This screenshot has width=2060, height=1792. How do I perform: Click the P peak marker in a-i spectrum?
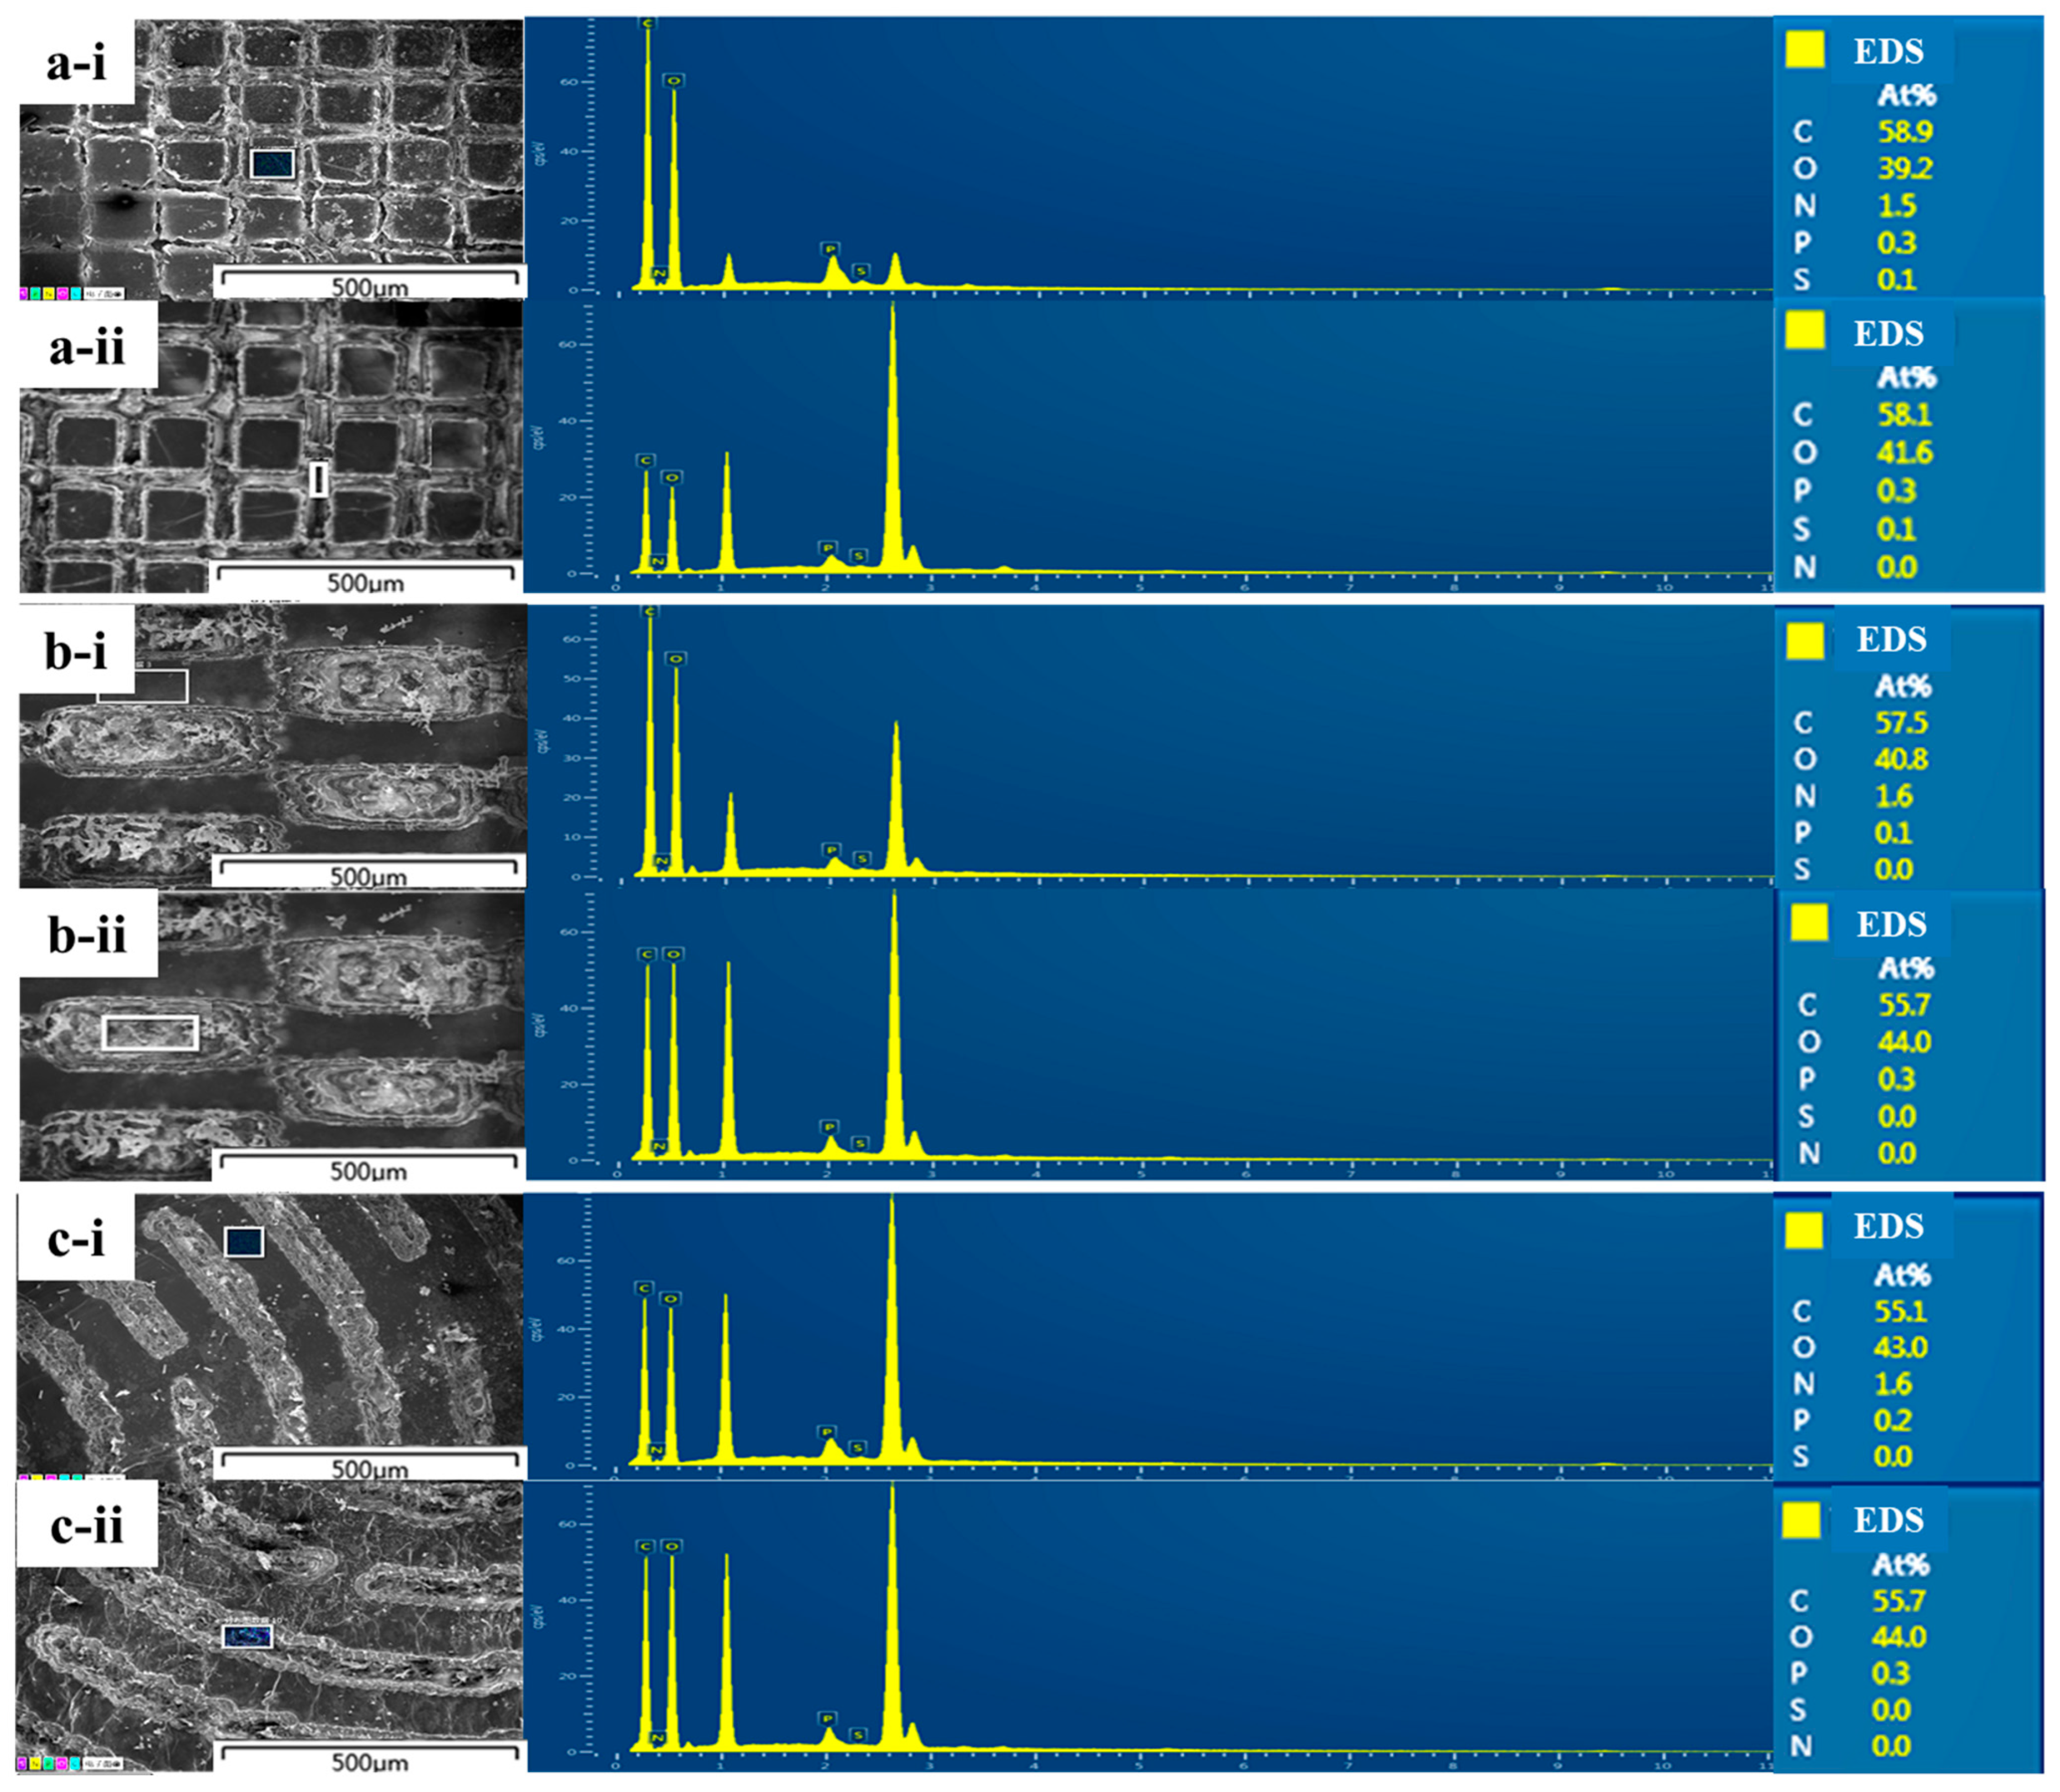coord(830,248)
